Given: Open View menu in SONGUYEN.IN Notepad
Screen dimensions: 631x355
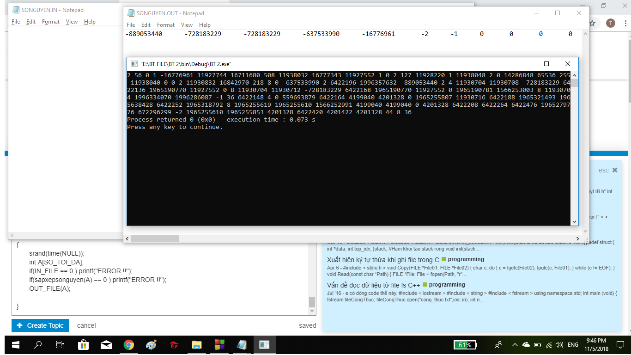Looking at the screenshot, I should tap(72, 22).
